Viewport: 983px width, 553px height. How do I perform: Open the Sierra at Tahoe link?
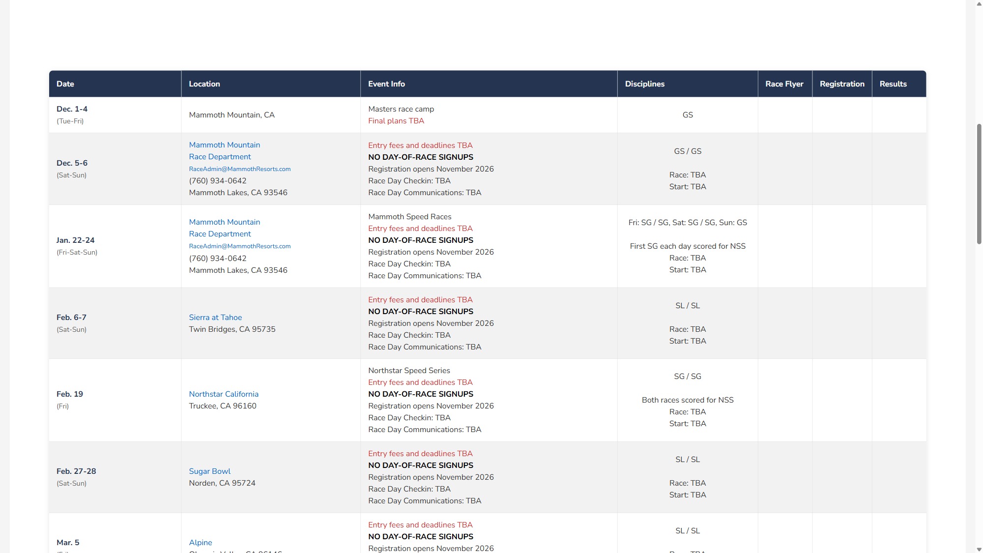click(x=215, y=318)
